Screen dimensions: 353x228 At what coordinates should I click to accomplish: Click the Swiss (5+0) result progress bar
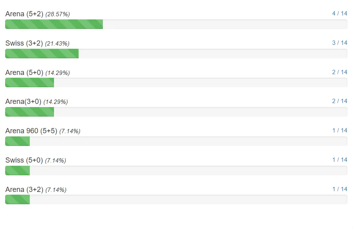(x=17, y=171)
